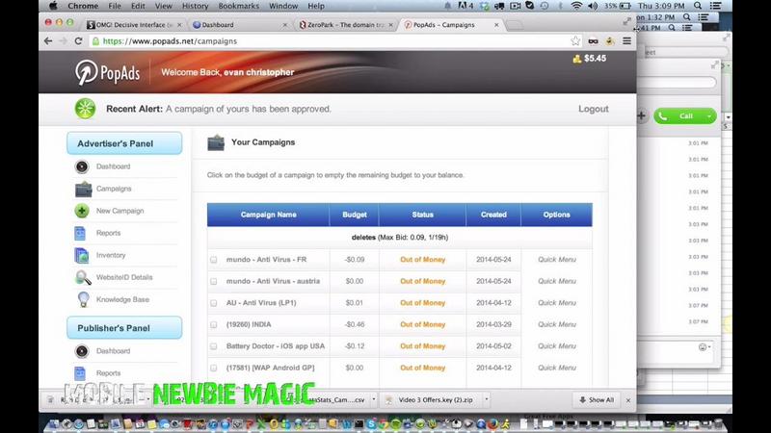Click the glasses extension icon in toolbar
The width and height of the screenshot is (771, 433).
[x=593, y=41]
